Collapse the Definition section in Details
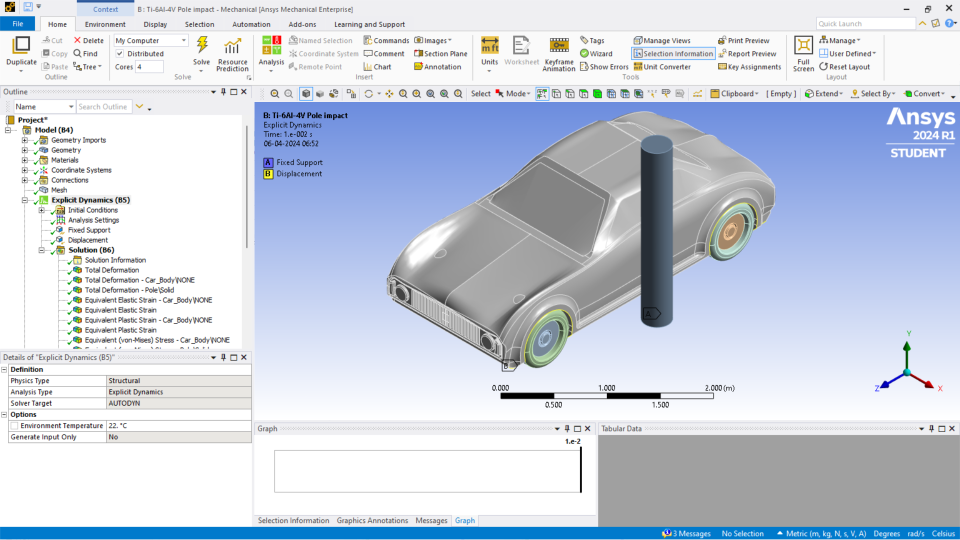The width and height of the screenshot is (960, 540). point(4,369)
